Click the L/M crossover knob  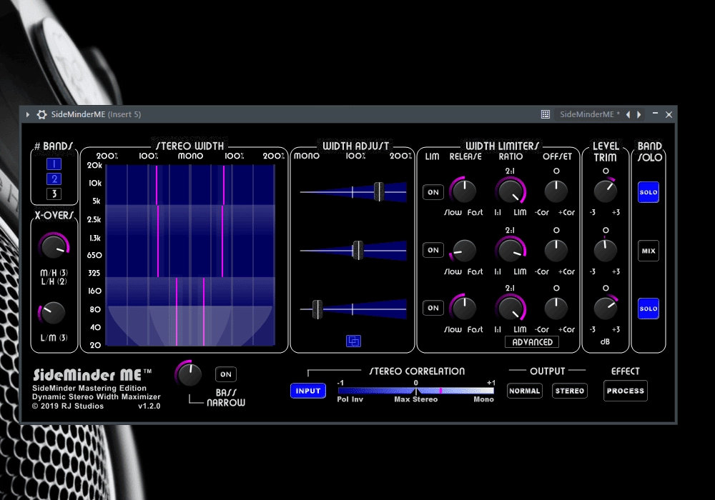pos(53,313)
